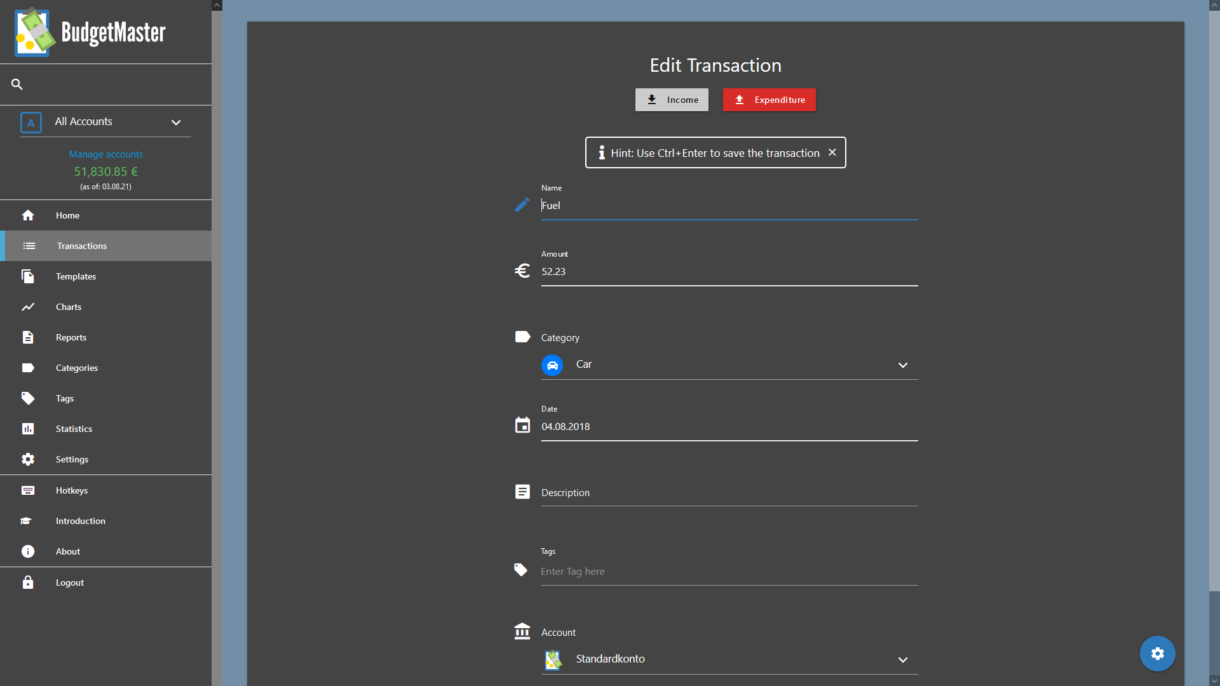1220x686 pixels.
Task: Open the Category dropdown showing Car
Action: point(729,365)
